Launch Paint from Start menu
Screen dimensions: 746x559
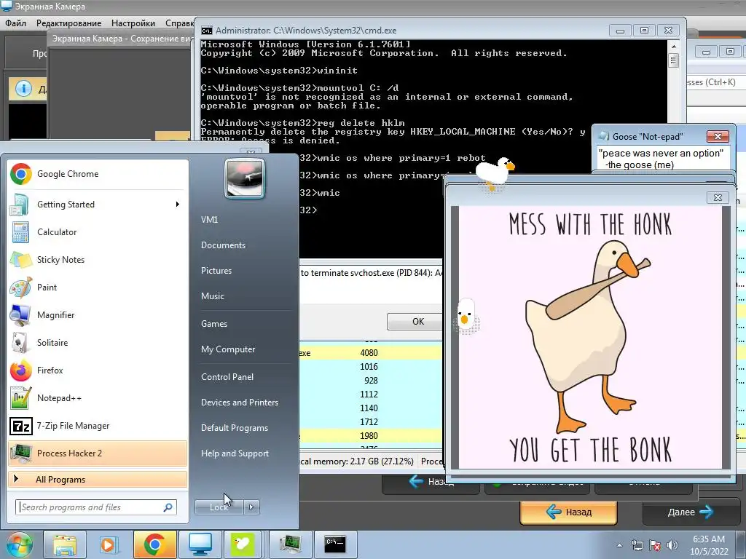pos(98,287)
